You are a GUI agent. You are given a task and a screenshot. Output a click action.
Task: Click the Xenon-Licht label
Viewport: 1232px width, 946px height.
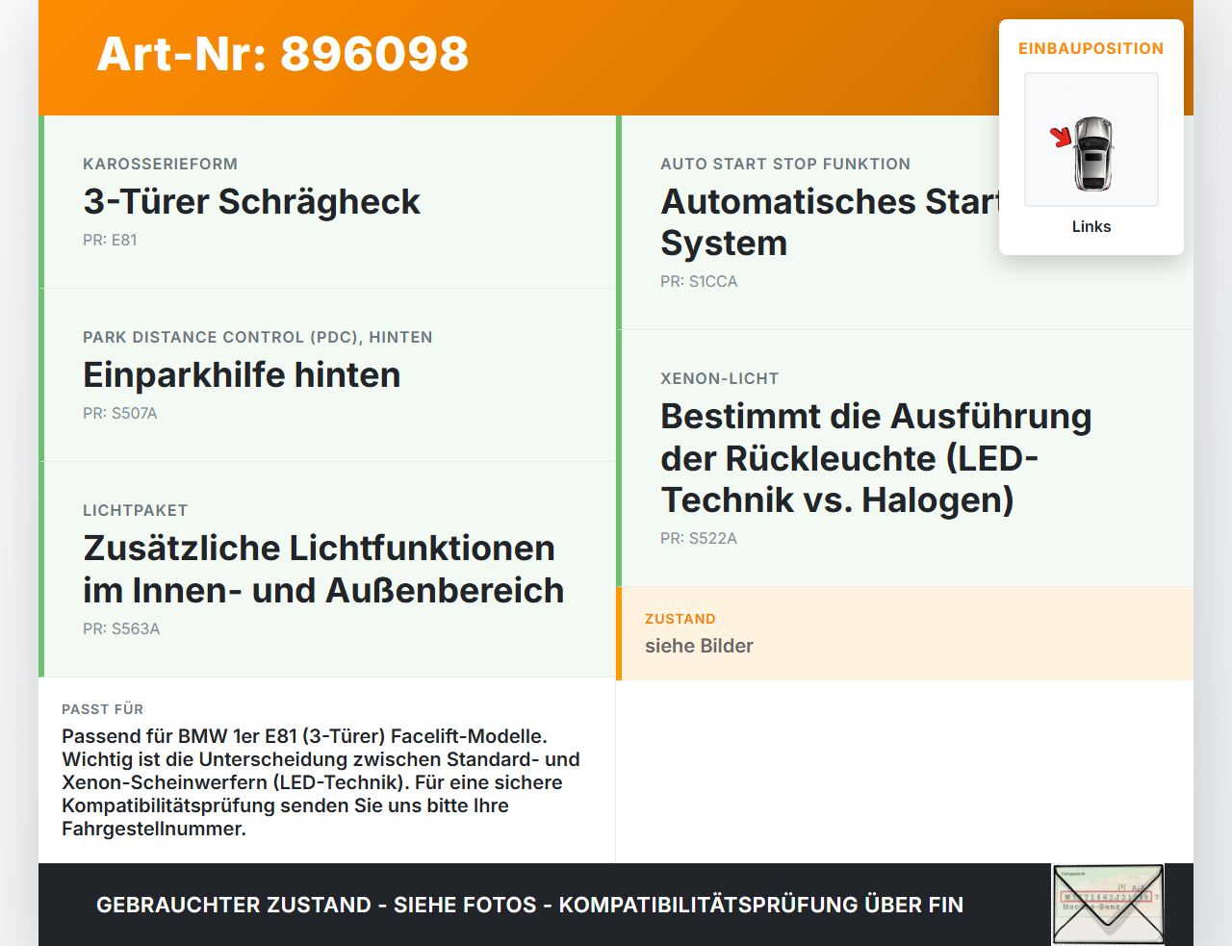pos(719,378)
